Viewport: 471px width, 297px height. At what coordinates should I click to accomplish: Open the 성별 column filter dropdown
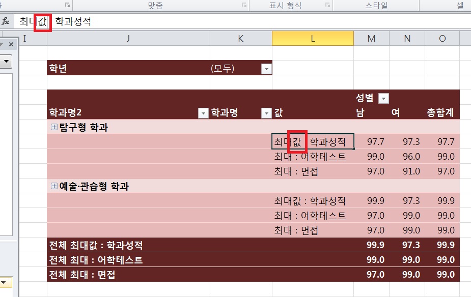click(x=383, y=99)
